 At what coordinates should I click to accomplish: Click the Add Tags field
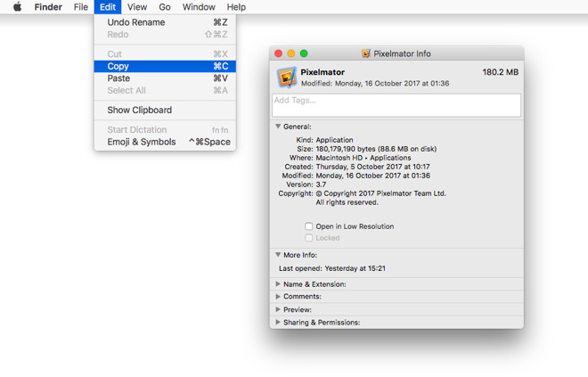pos(396,105)
